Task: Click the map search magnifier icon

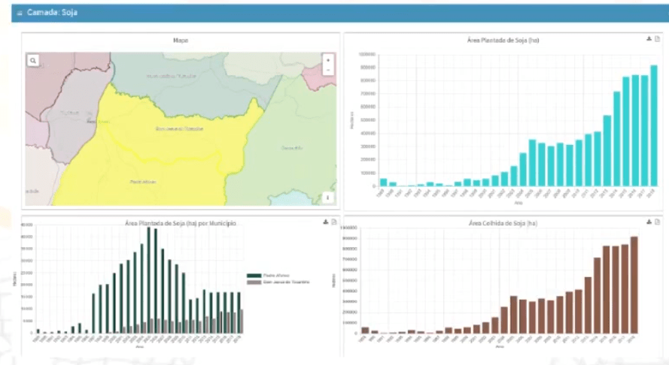Action: [34, 59]
